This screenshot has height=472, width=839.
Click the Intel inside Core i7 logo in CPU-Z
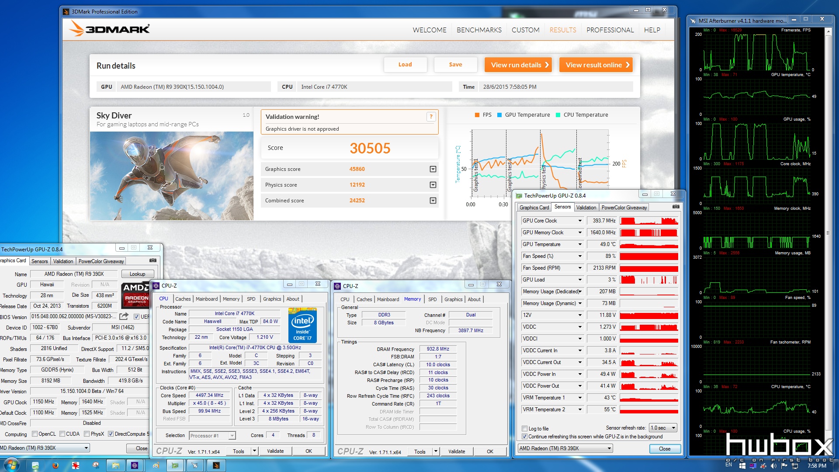pos(302,326)
